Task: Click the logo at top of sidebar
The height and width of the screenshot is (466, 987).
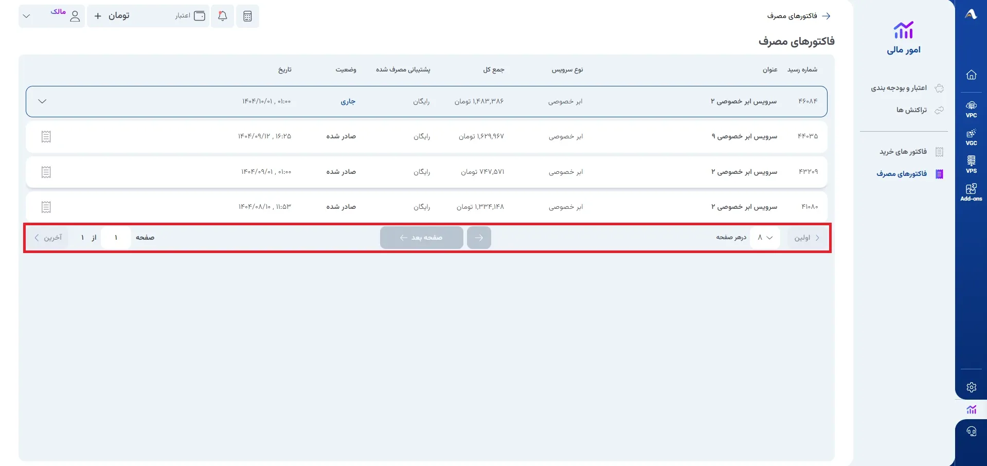Action: [x=971, y=14]
